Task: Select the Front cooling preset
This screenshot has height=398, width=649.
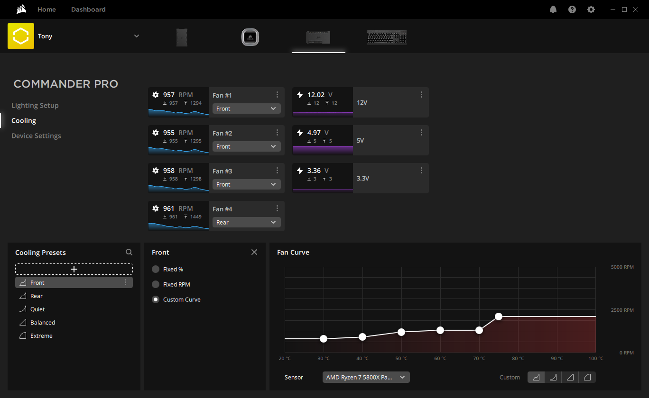Action: (74, 282)
